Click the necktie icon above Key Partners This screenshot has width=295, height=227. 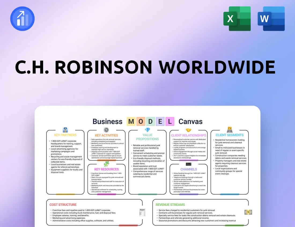[65, 130]
